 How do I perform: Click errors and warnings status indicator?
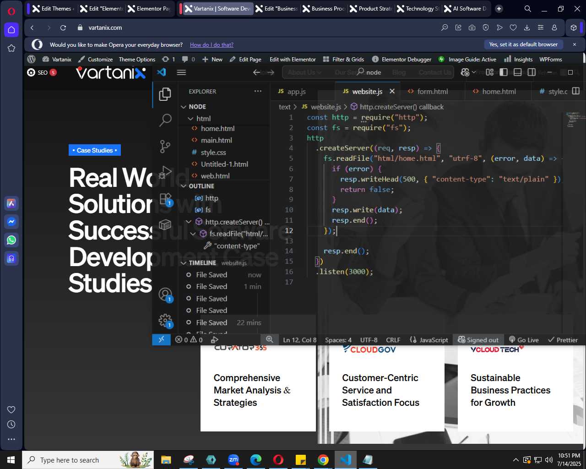(189, 340)
